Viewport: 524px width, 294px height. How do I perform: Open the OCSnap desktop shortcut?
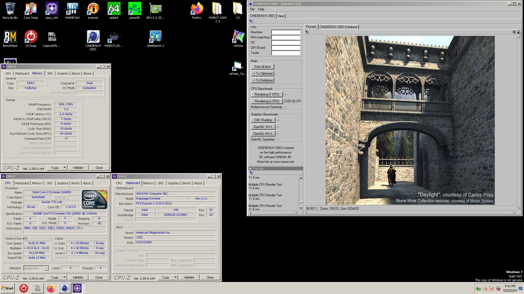pyautogui.click(x=31, y=39)
